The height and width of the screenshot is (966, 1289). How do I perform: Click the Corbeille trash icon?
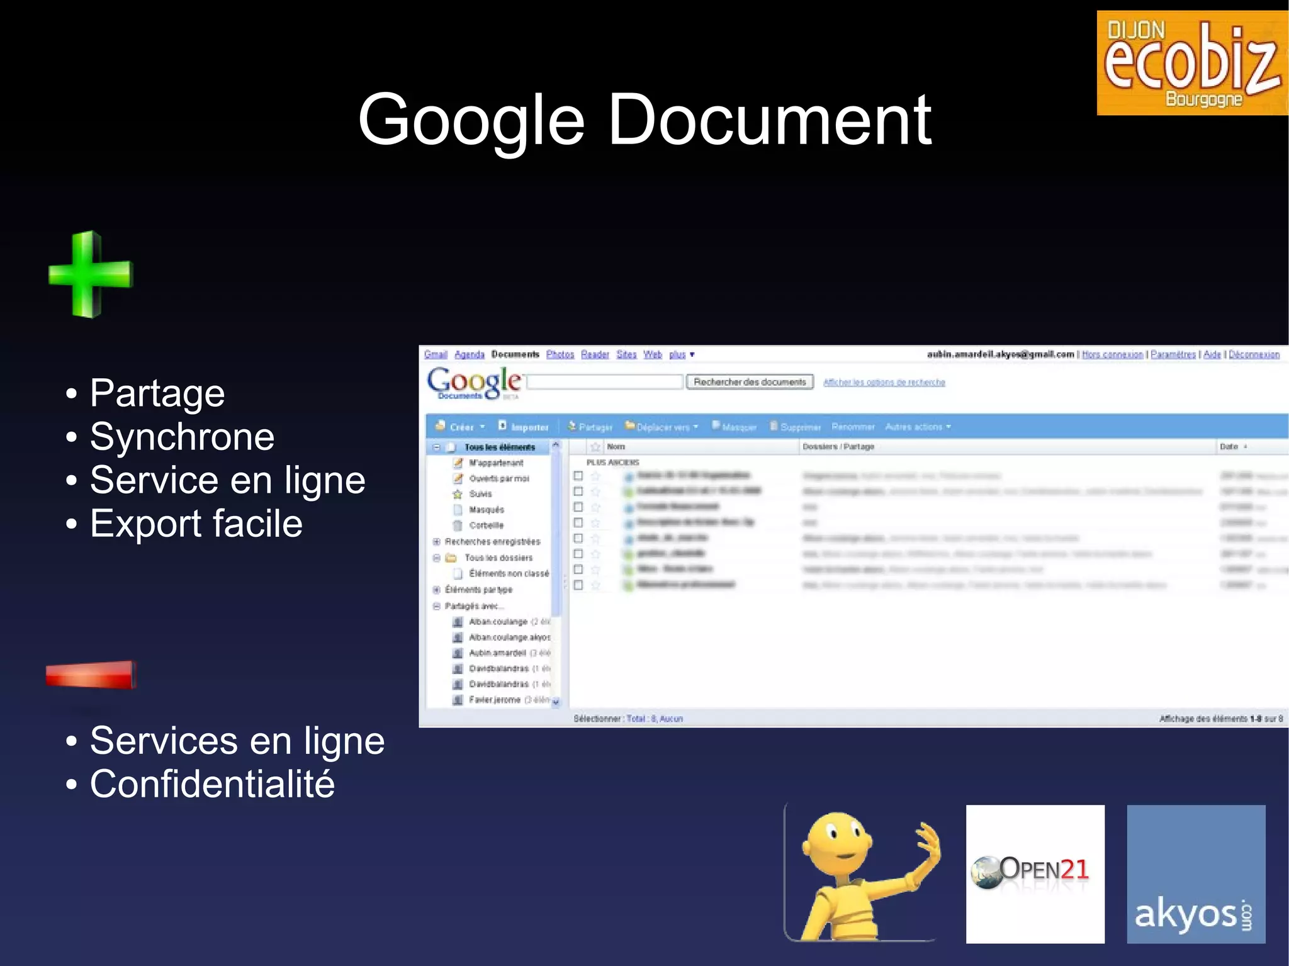click(x=458, y=525)
